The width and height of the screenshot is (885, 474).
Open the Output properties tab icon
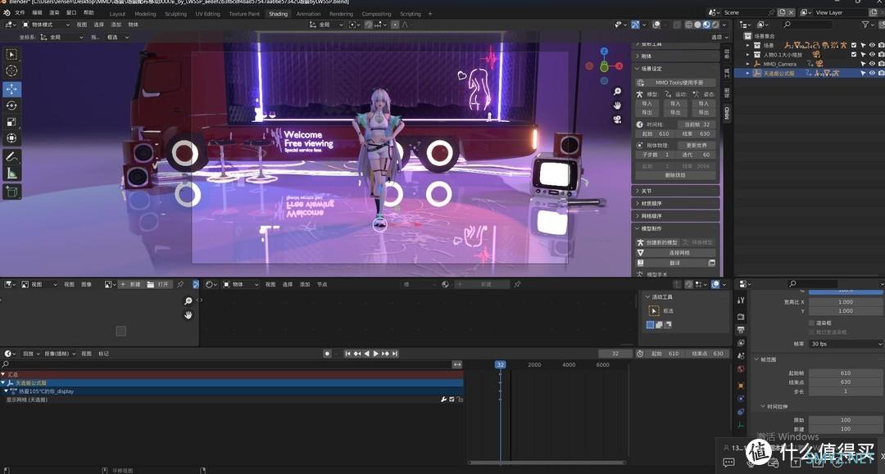point(741,330)
